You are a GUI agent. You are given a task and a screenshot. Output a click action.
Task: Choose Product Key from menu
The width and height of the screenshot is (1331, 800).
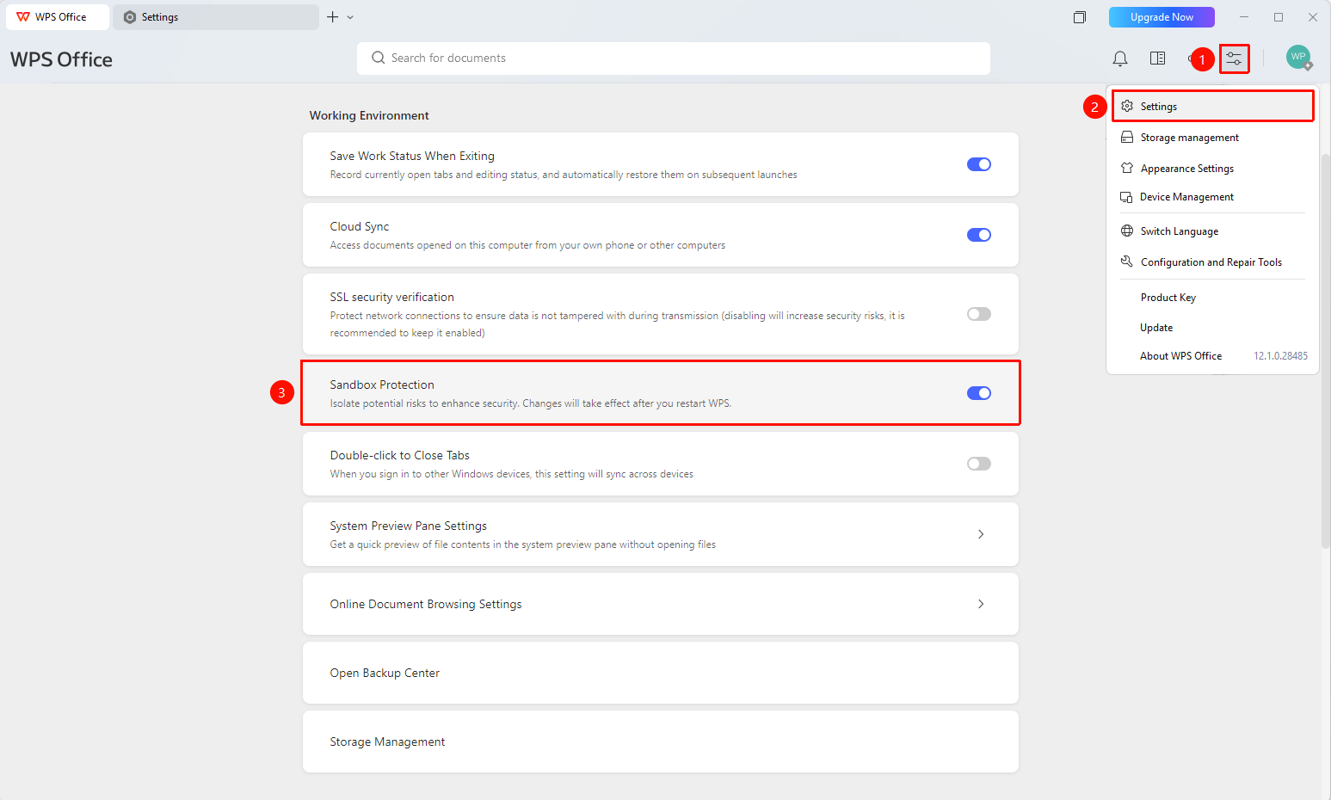1168,298
